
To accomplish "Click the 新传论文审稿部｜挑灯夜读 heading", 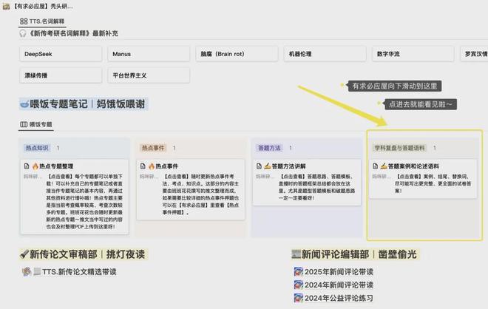I will [87, 254].
